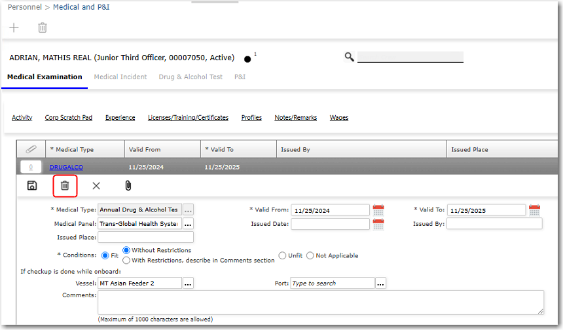The width and height of the screenshot is (563, 330).
Task: Open the Issued Date calendar picker
Action: tap(378, 224)
